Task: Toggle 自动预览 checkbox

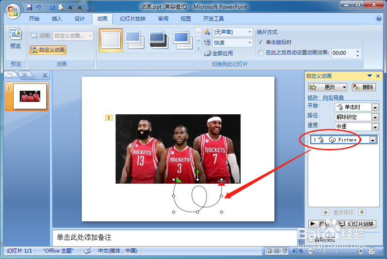Action: click(311, 239)
